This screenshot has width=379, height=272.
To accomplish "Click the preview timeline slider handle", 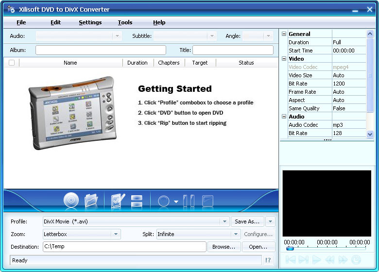I will click(290, 248).
